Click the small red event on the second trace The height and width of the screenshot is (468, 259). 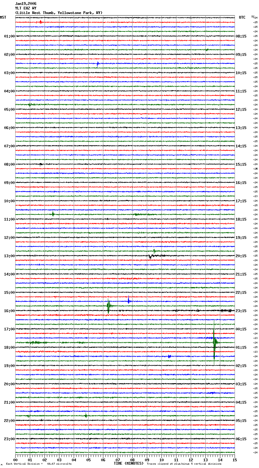click(40, 22)
